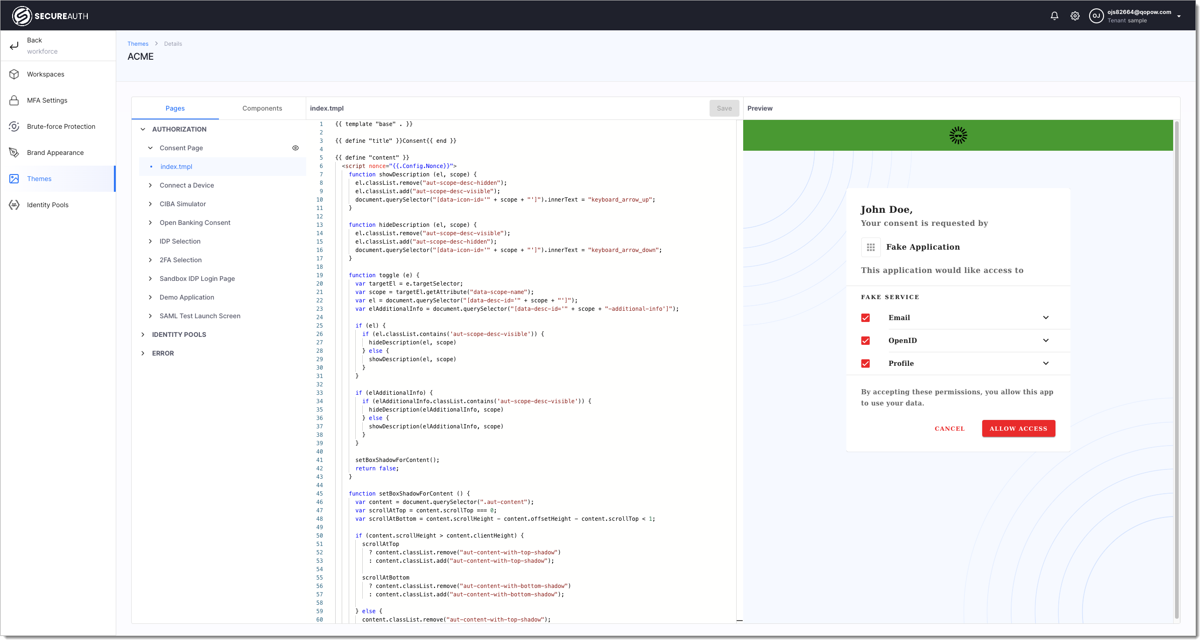The width and height of the screenshot is (1203, 643).
Task: Click the Workspaces sidebar icon
Action: point(14,74)
